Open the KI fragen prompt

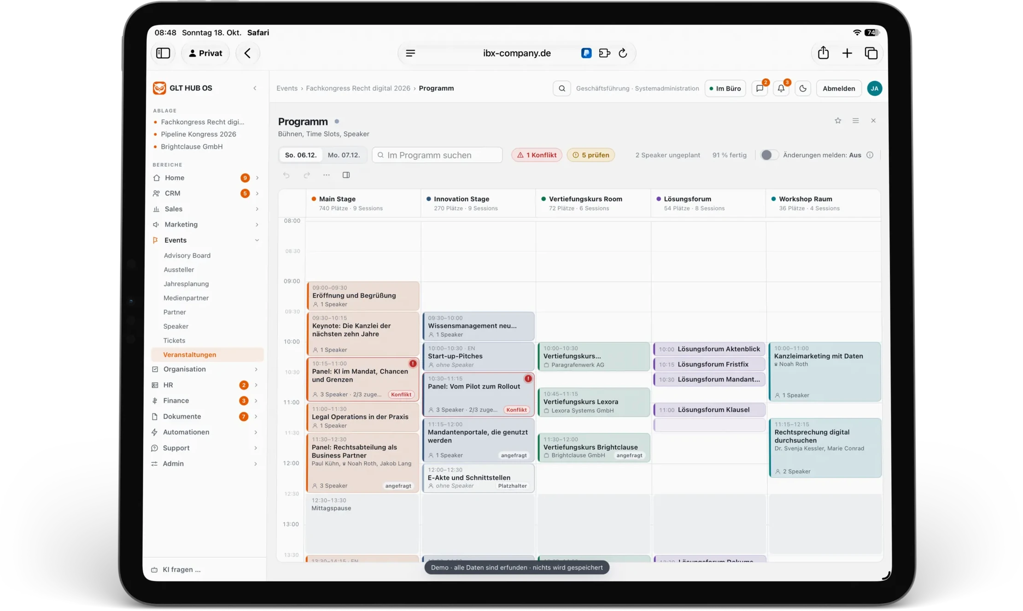pos(181,570)
